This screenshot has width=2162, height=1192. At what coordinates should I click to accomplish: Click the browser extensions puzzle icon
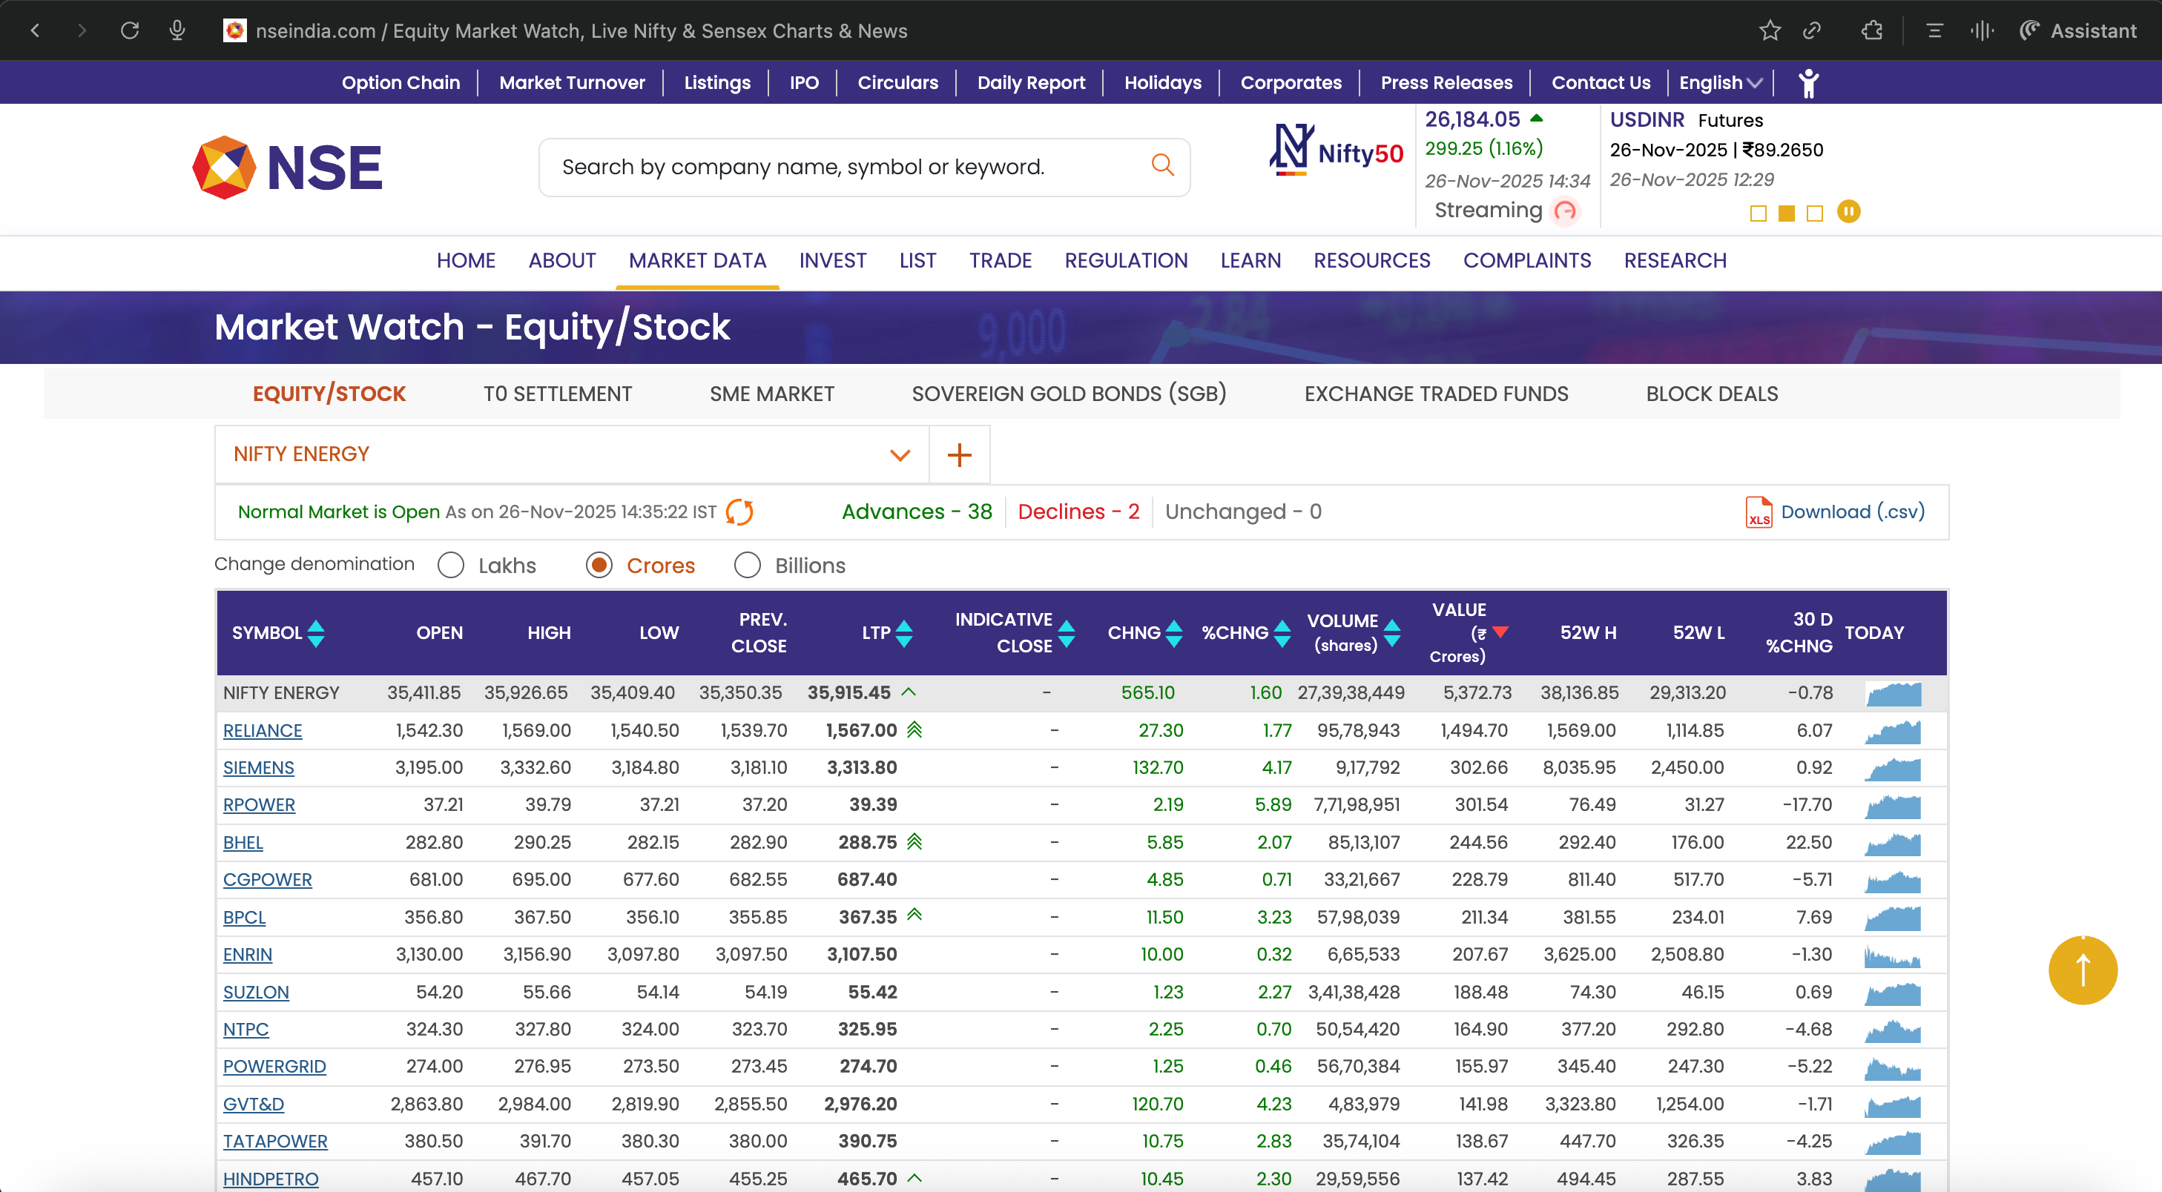pos(1871,31)
